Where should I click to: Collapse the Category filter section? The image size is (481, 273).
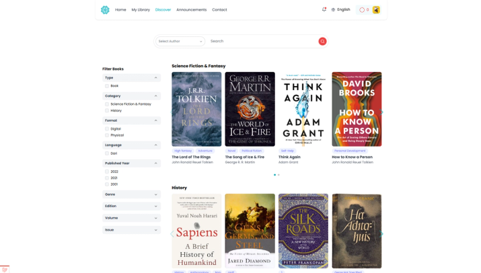(131, 96)
